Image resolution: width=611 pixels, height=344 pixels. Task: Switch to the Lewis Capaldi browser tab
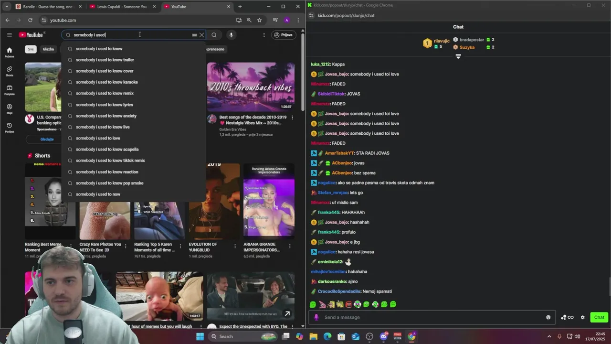click(x=122, y=7)
